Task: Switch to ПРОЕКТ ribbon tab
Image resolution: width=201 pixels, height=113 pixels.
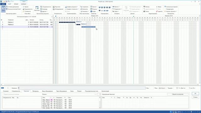Action: [x=16, y=4]
